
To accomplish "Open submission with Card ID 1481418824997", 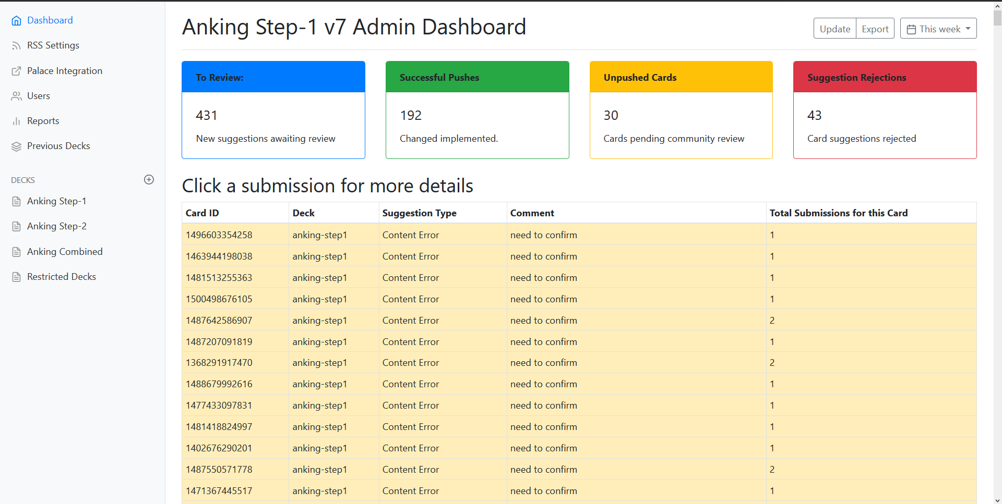I will click(579, 427).
